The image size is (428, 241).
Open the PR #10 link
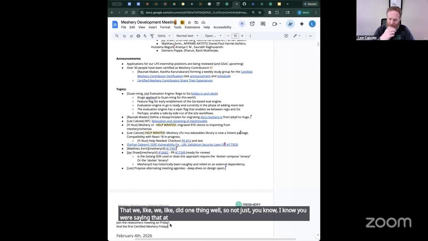[x=186, y=141]
